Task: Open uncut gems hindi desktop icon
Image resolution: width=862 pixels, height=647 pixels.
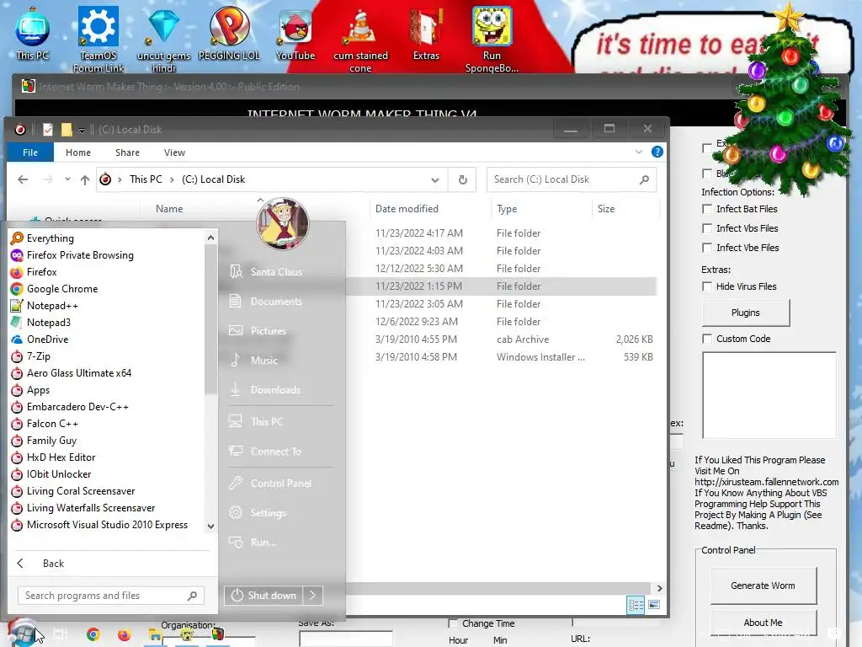Action: pyautogui.click(x=163, y=39)
